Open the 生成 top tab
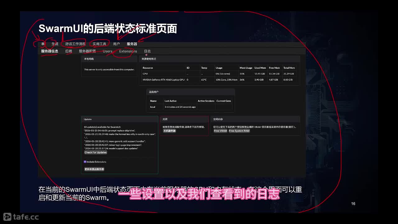This screenshot has width=398, height=224. [55, 44]
